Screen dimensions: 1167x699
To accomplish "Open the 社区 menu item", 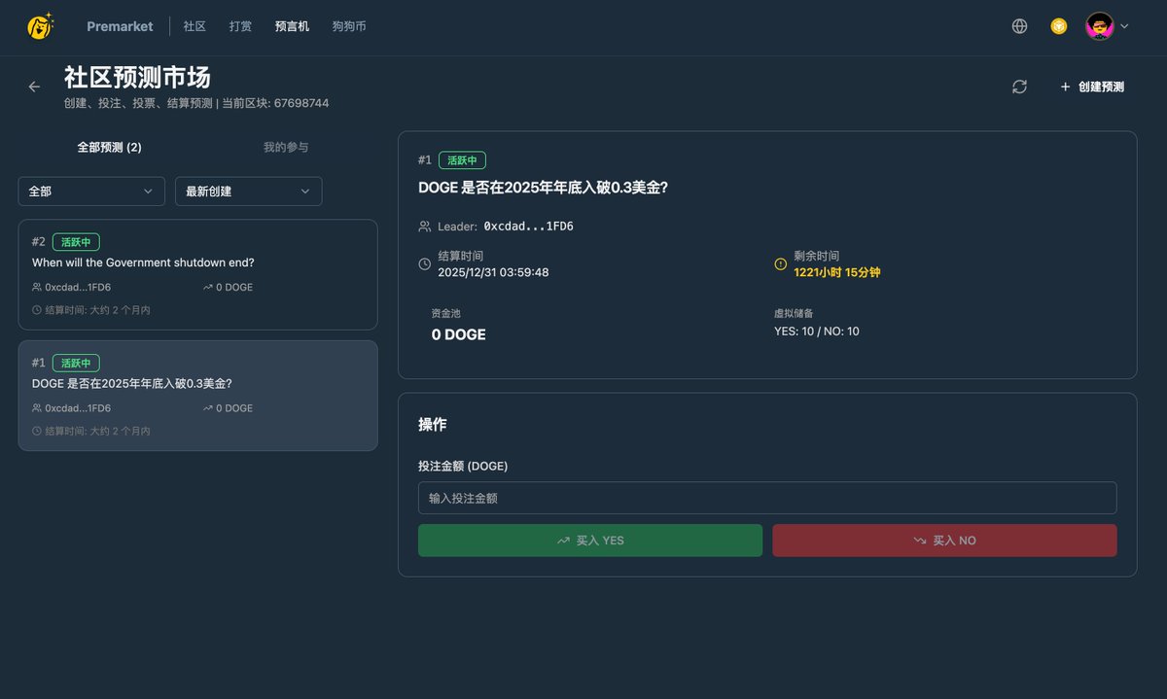I will pos(194,26).
